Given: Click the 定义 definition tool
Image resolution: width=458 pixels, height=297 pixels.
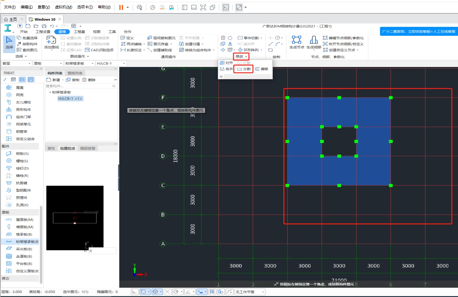Looking at the screenshot, I should pyautogui.click(x=127, y=38).
